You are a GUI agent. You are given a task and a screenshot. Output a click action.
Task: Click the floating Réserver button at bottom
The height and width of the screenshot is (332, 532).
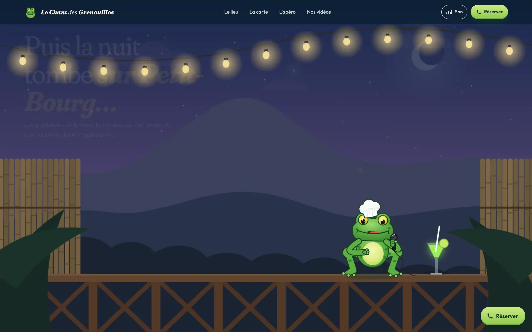point(503,316)
